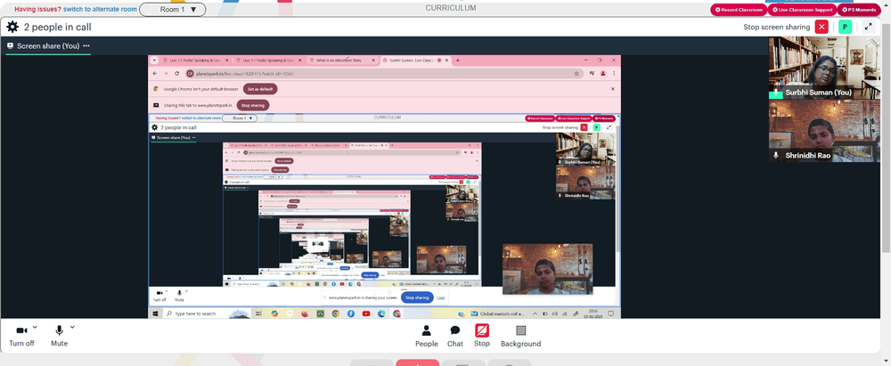
Task: Click the fullscreen expand arrows icon
Action: tap(868, 27)
